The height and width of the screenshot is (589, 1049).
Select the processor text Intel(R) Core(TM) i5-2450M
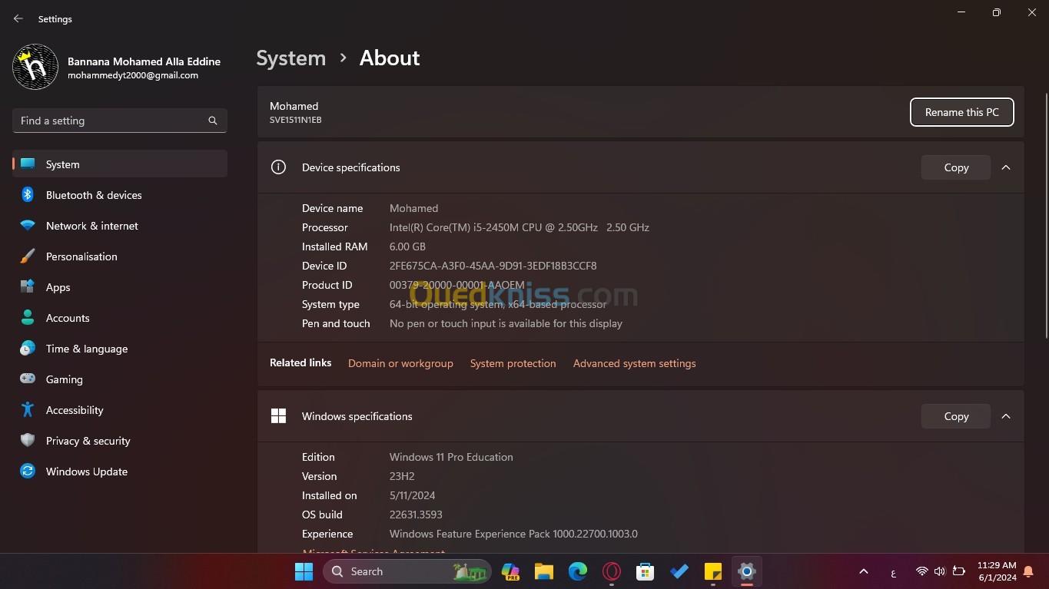click(x=520, y=227)
